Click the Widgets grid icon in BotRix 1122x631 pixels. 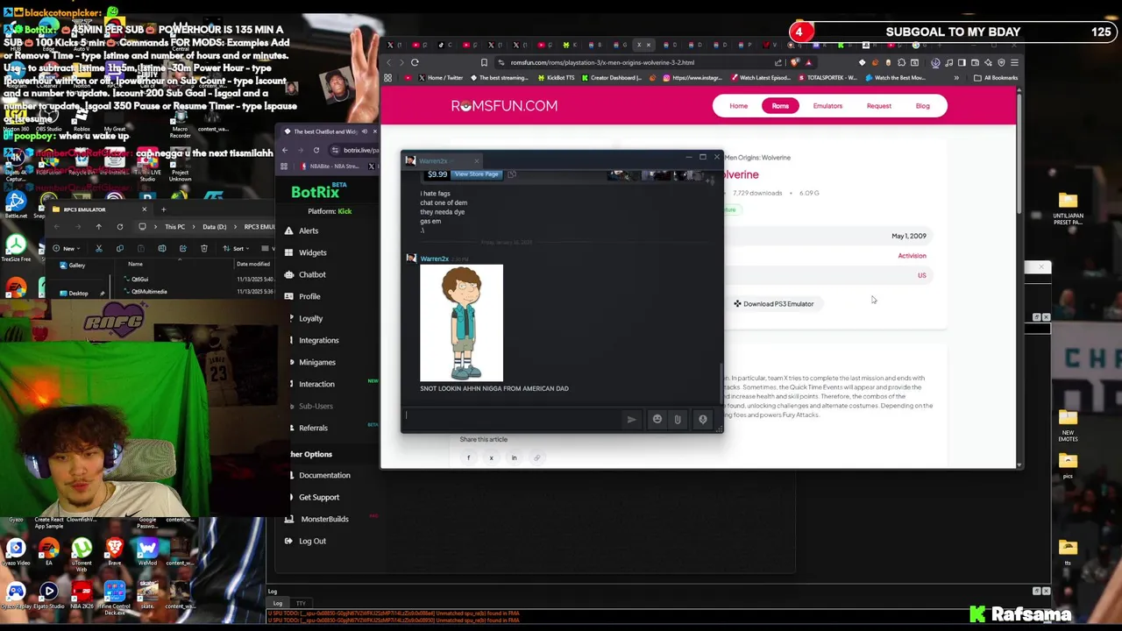coord(288,252)
